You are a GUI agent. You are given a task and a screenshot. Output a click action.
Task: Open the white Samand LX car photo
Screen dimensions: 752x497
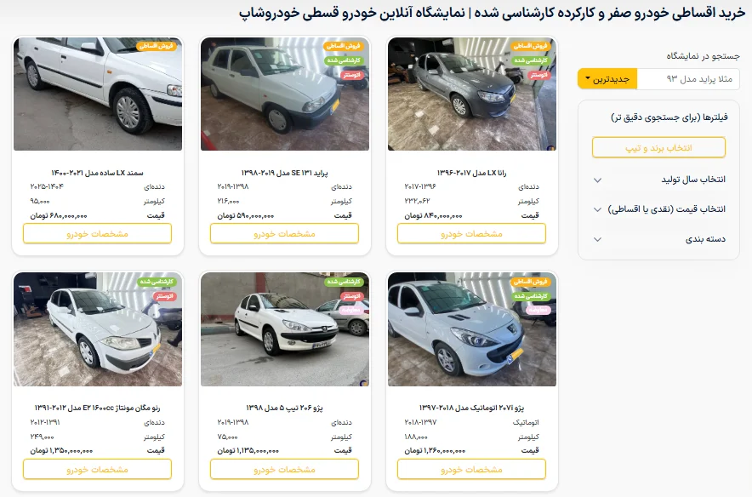(x=98, y=94)
